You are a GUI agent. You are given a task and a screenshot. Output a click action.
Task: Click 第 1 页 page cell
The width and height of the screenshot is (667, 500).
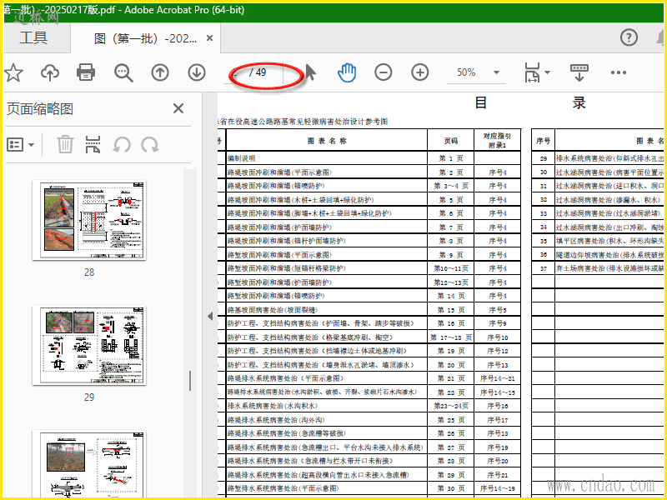pos(451,158)
